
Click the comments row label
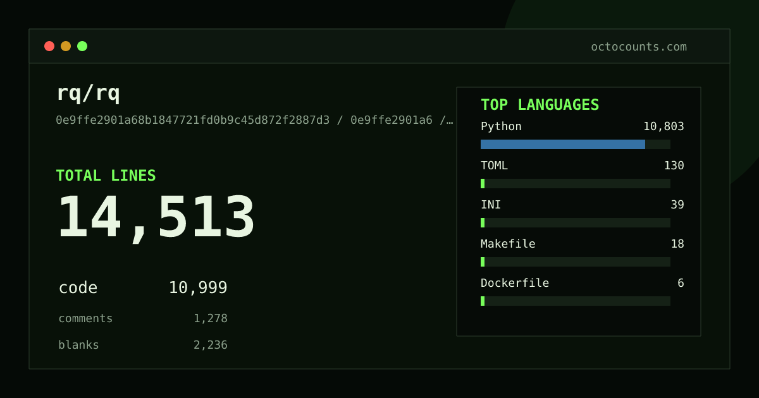tap(85, 318)
